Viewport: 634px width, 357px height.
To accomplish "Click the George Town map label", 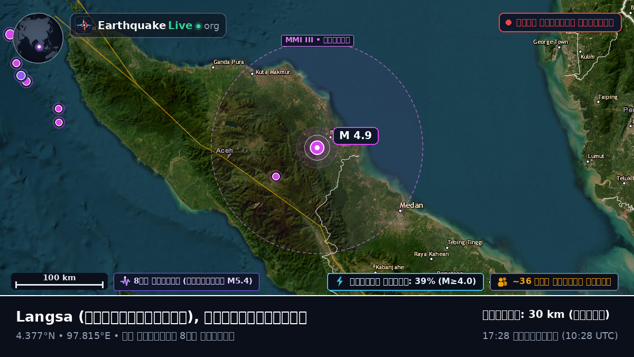I will pos(551,42).
